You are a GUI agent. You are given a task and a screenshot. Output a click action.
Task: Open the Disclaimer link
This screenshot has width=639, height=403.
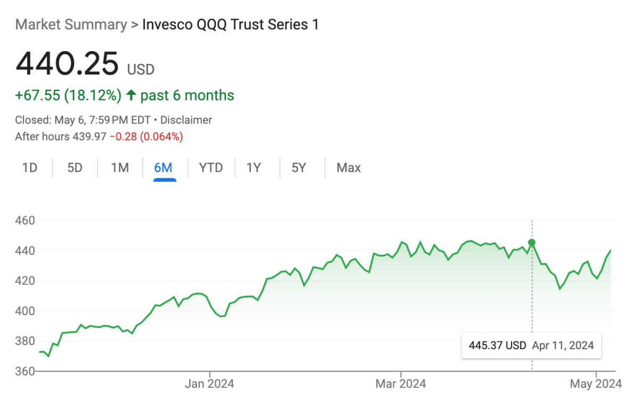coord(186,120)
